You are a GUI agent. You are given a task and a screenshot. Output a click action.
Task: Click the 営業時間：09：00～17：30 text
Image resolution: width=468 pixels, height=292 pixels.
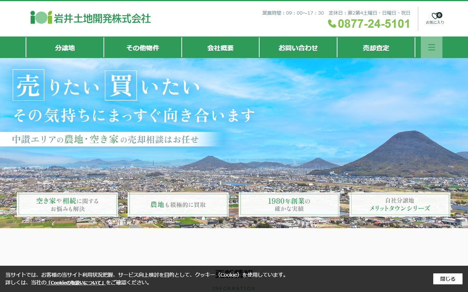click(293, 13)
